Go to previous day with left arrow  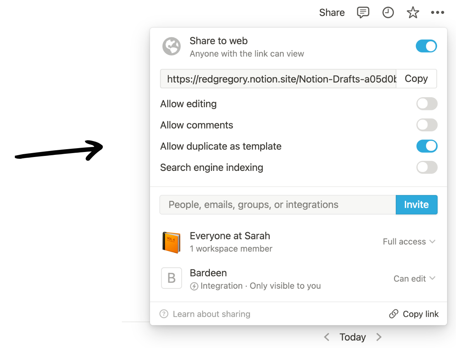327,337
